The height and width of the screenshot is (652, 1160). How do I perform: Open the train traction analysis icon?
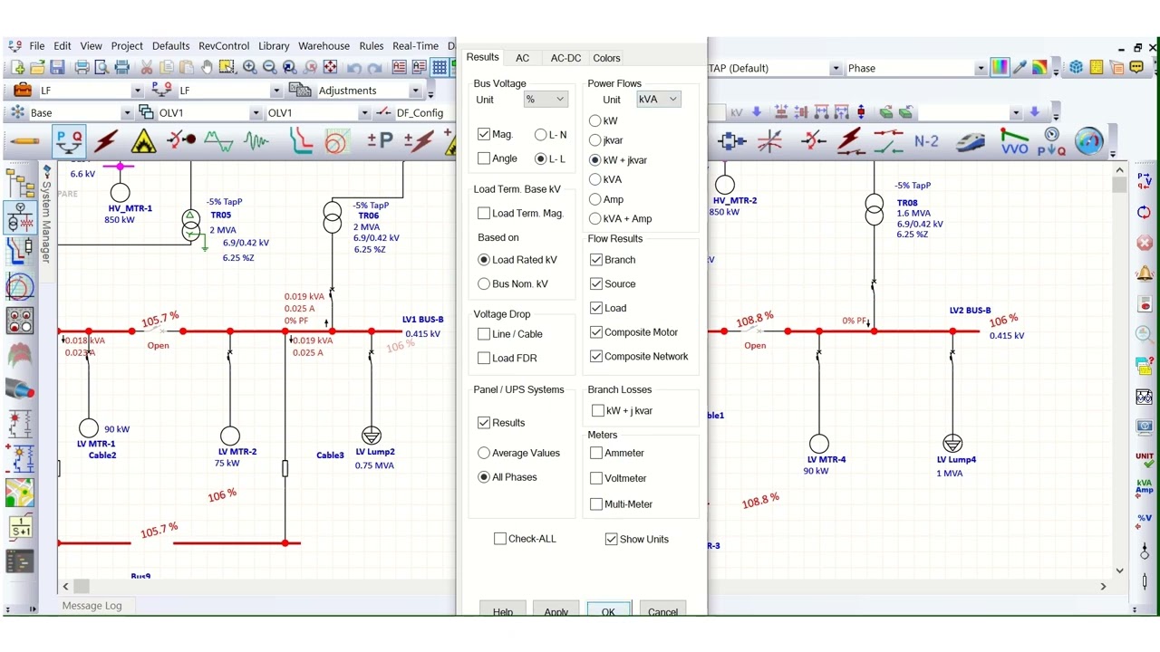pos(970,141)
